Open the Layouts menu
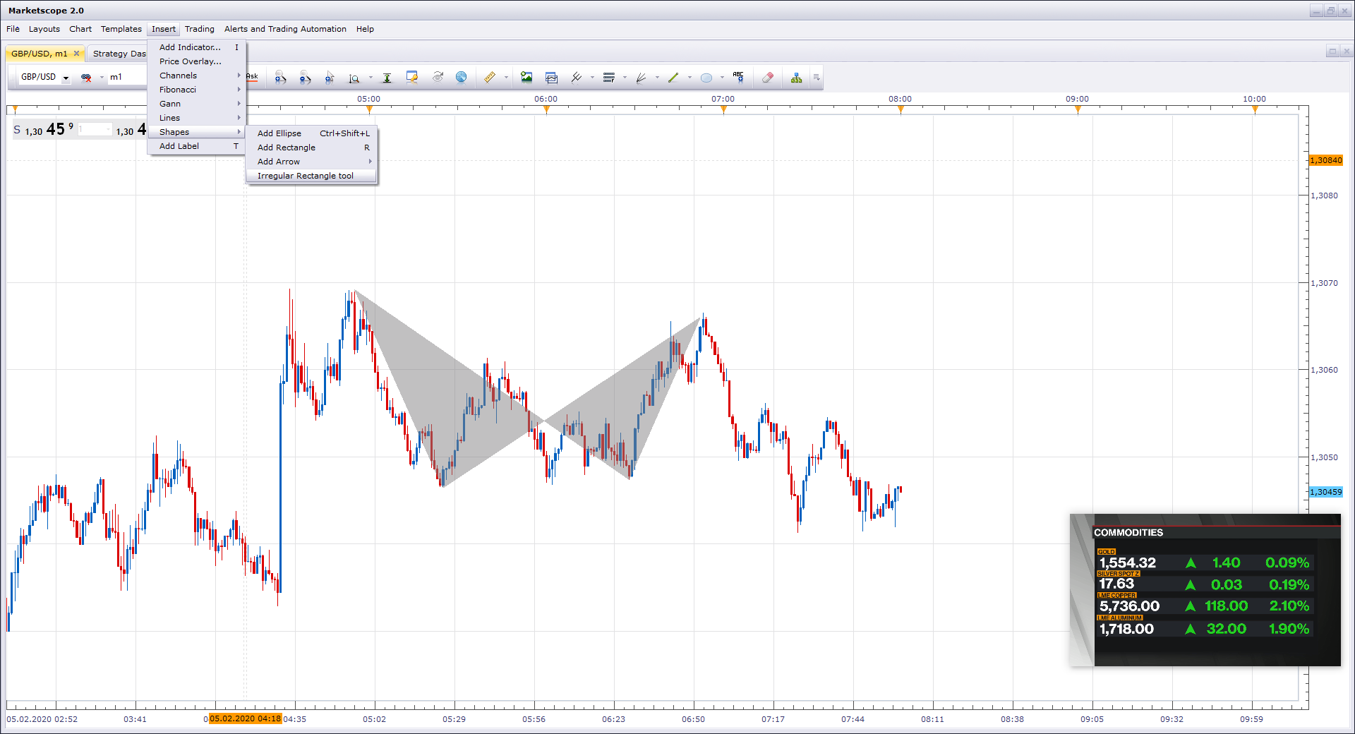Image resolution: width=1355 pixels, height=734 pixels. coord(44,29)
